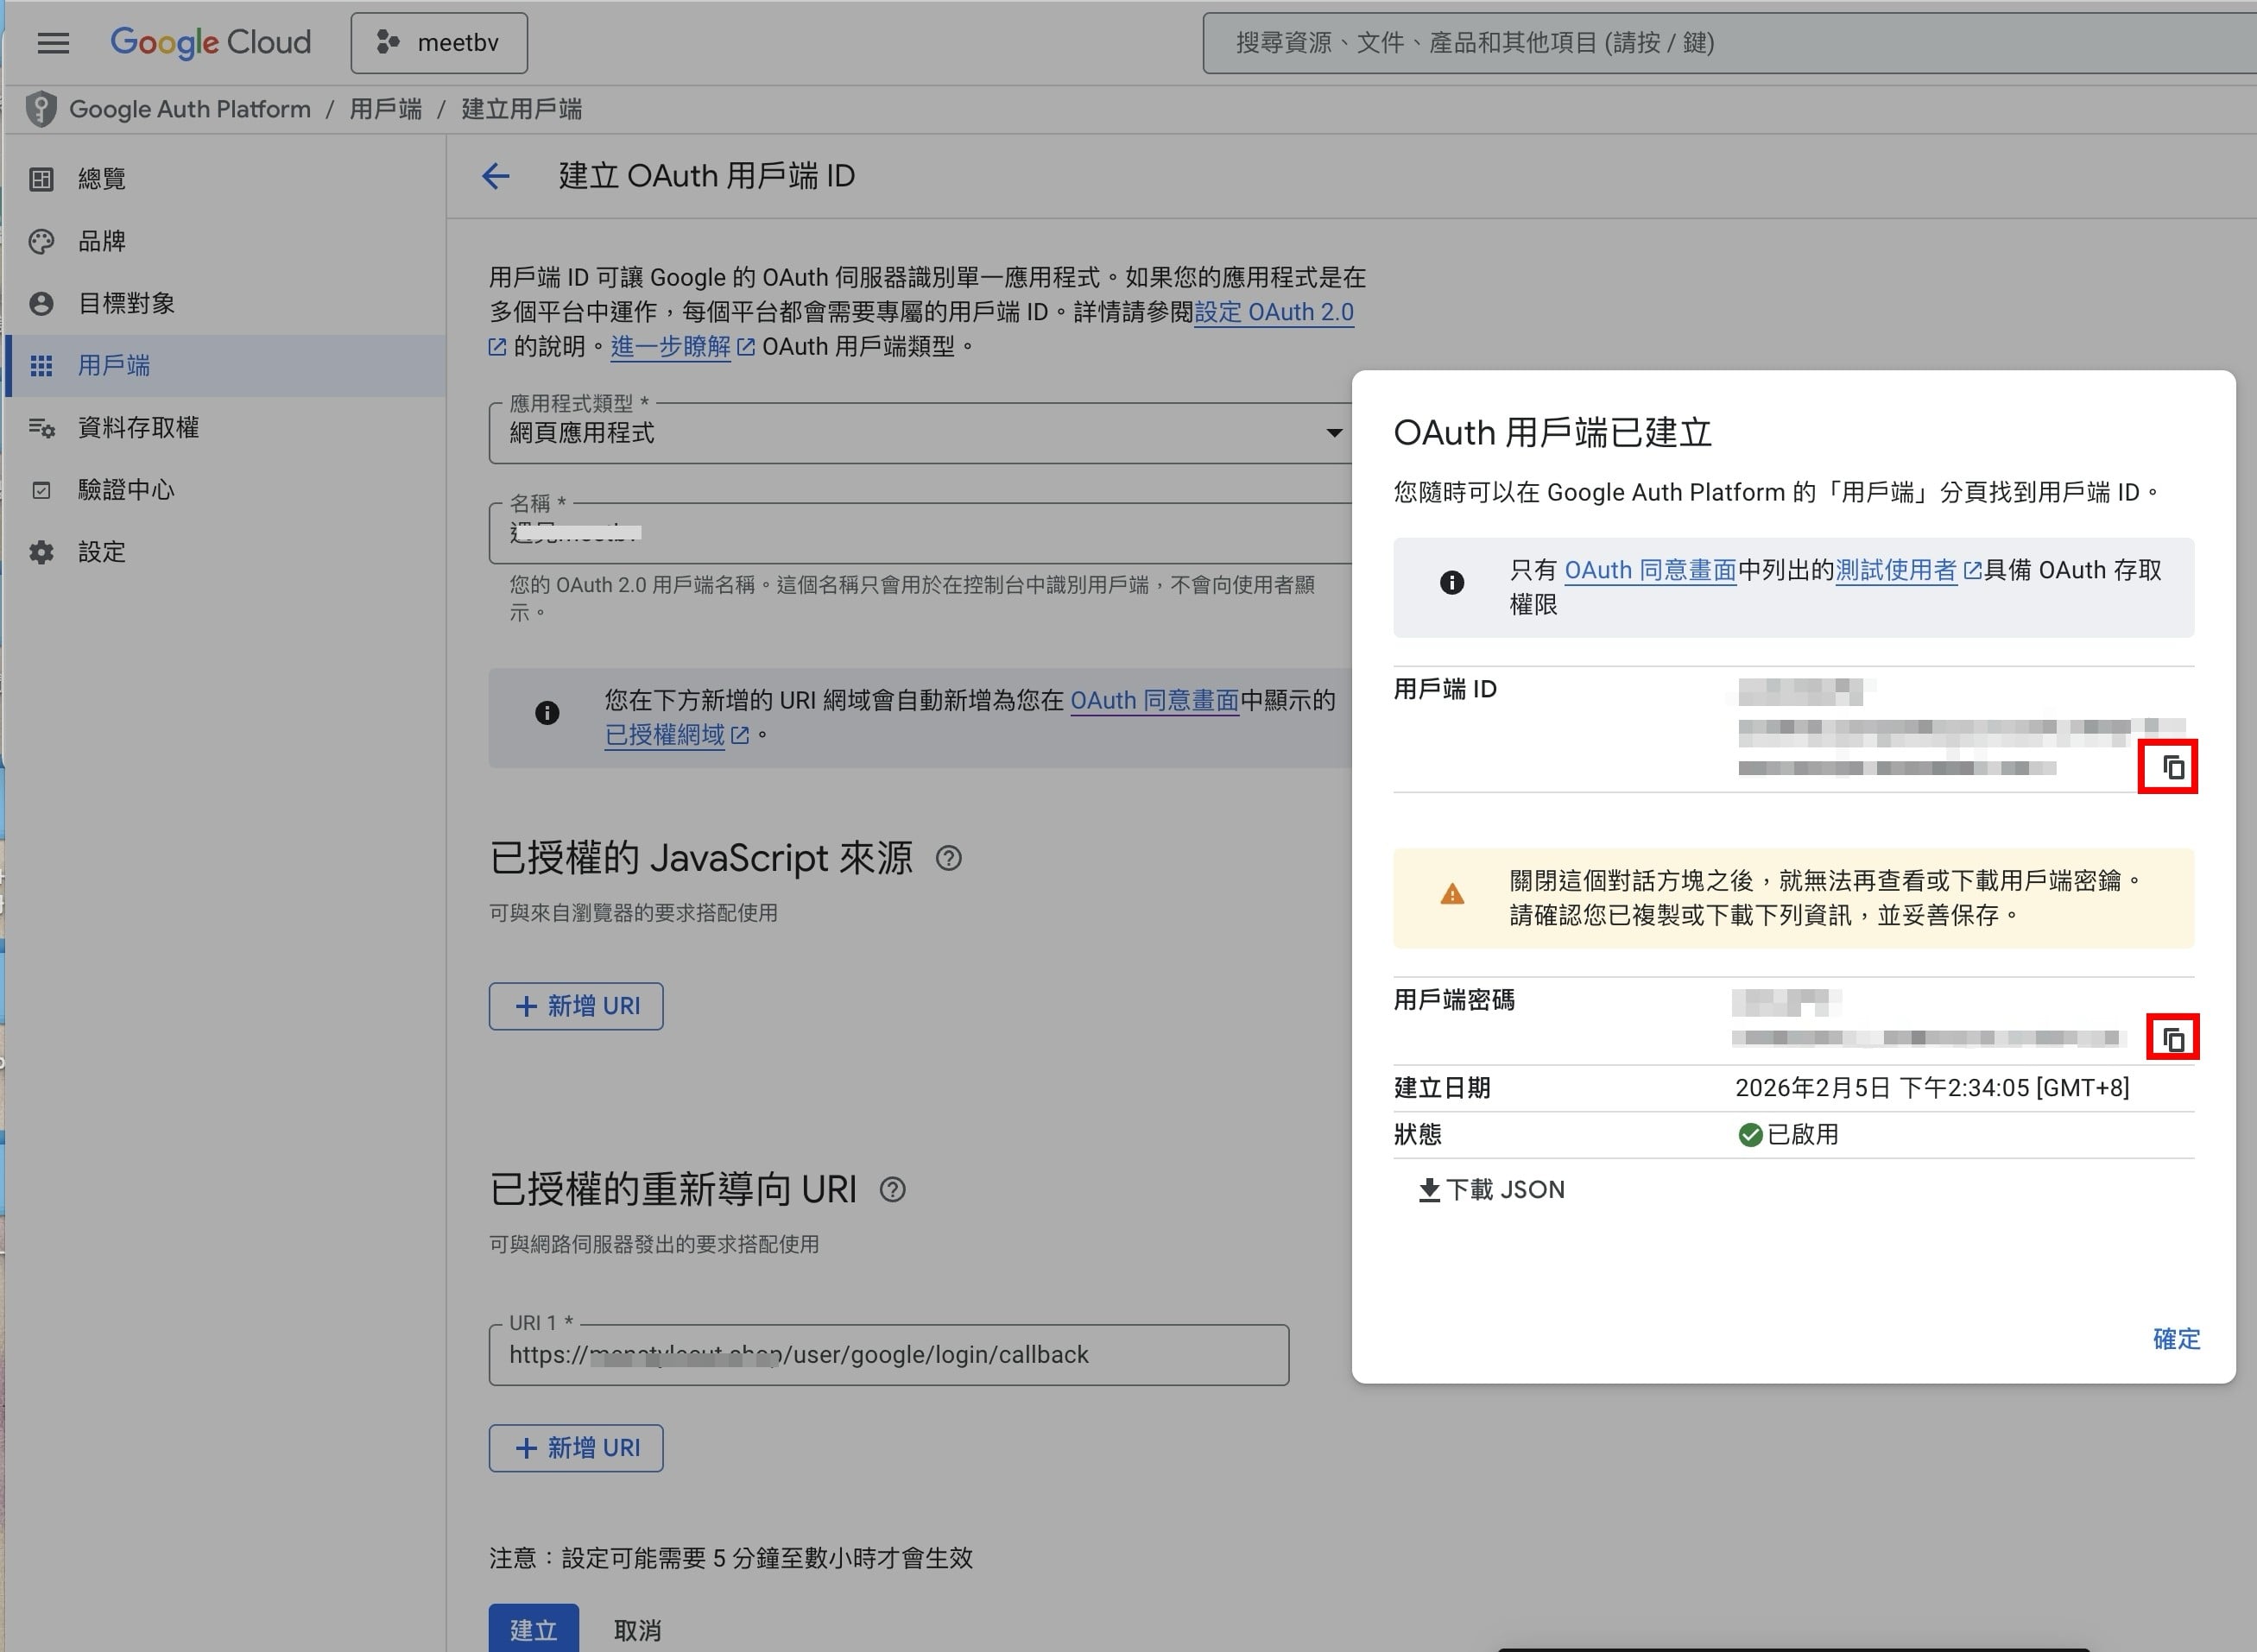The width and height of the screenshot is (2257, 1652).
Task: Click the 總覽 dashboard icon
Action: pyautogui.click(x=41, y=179)
